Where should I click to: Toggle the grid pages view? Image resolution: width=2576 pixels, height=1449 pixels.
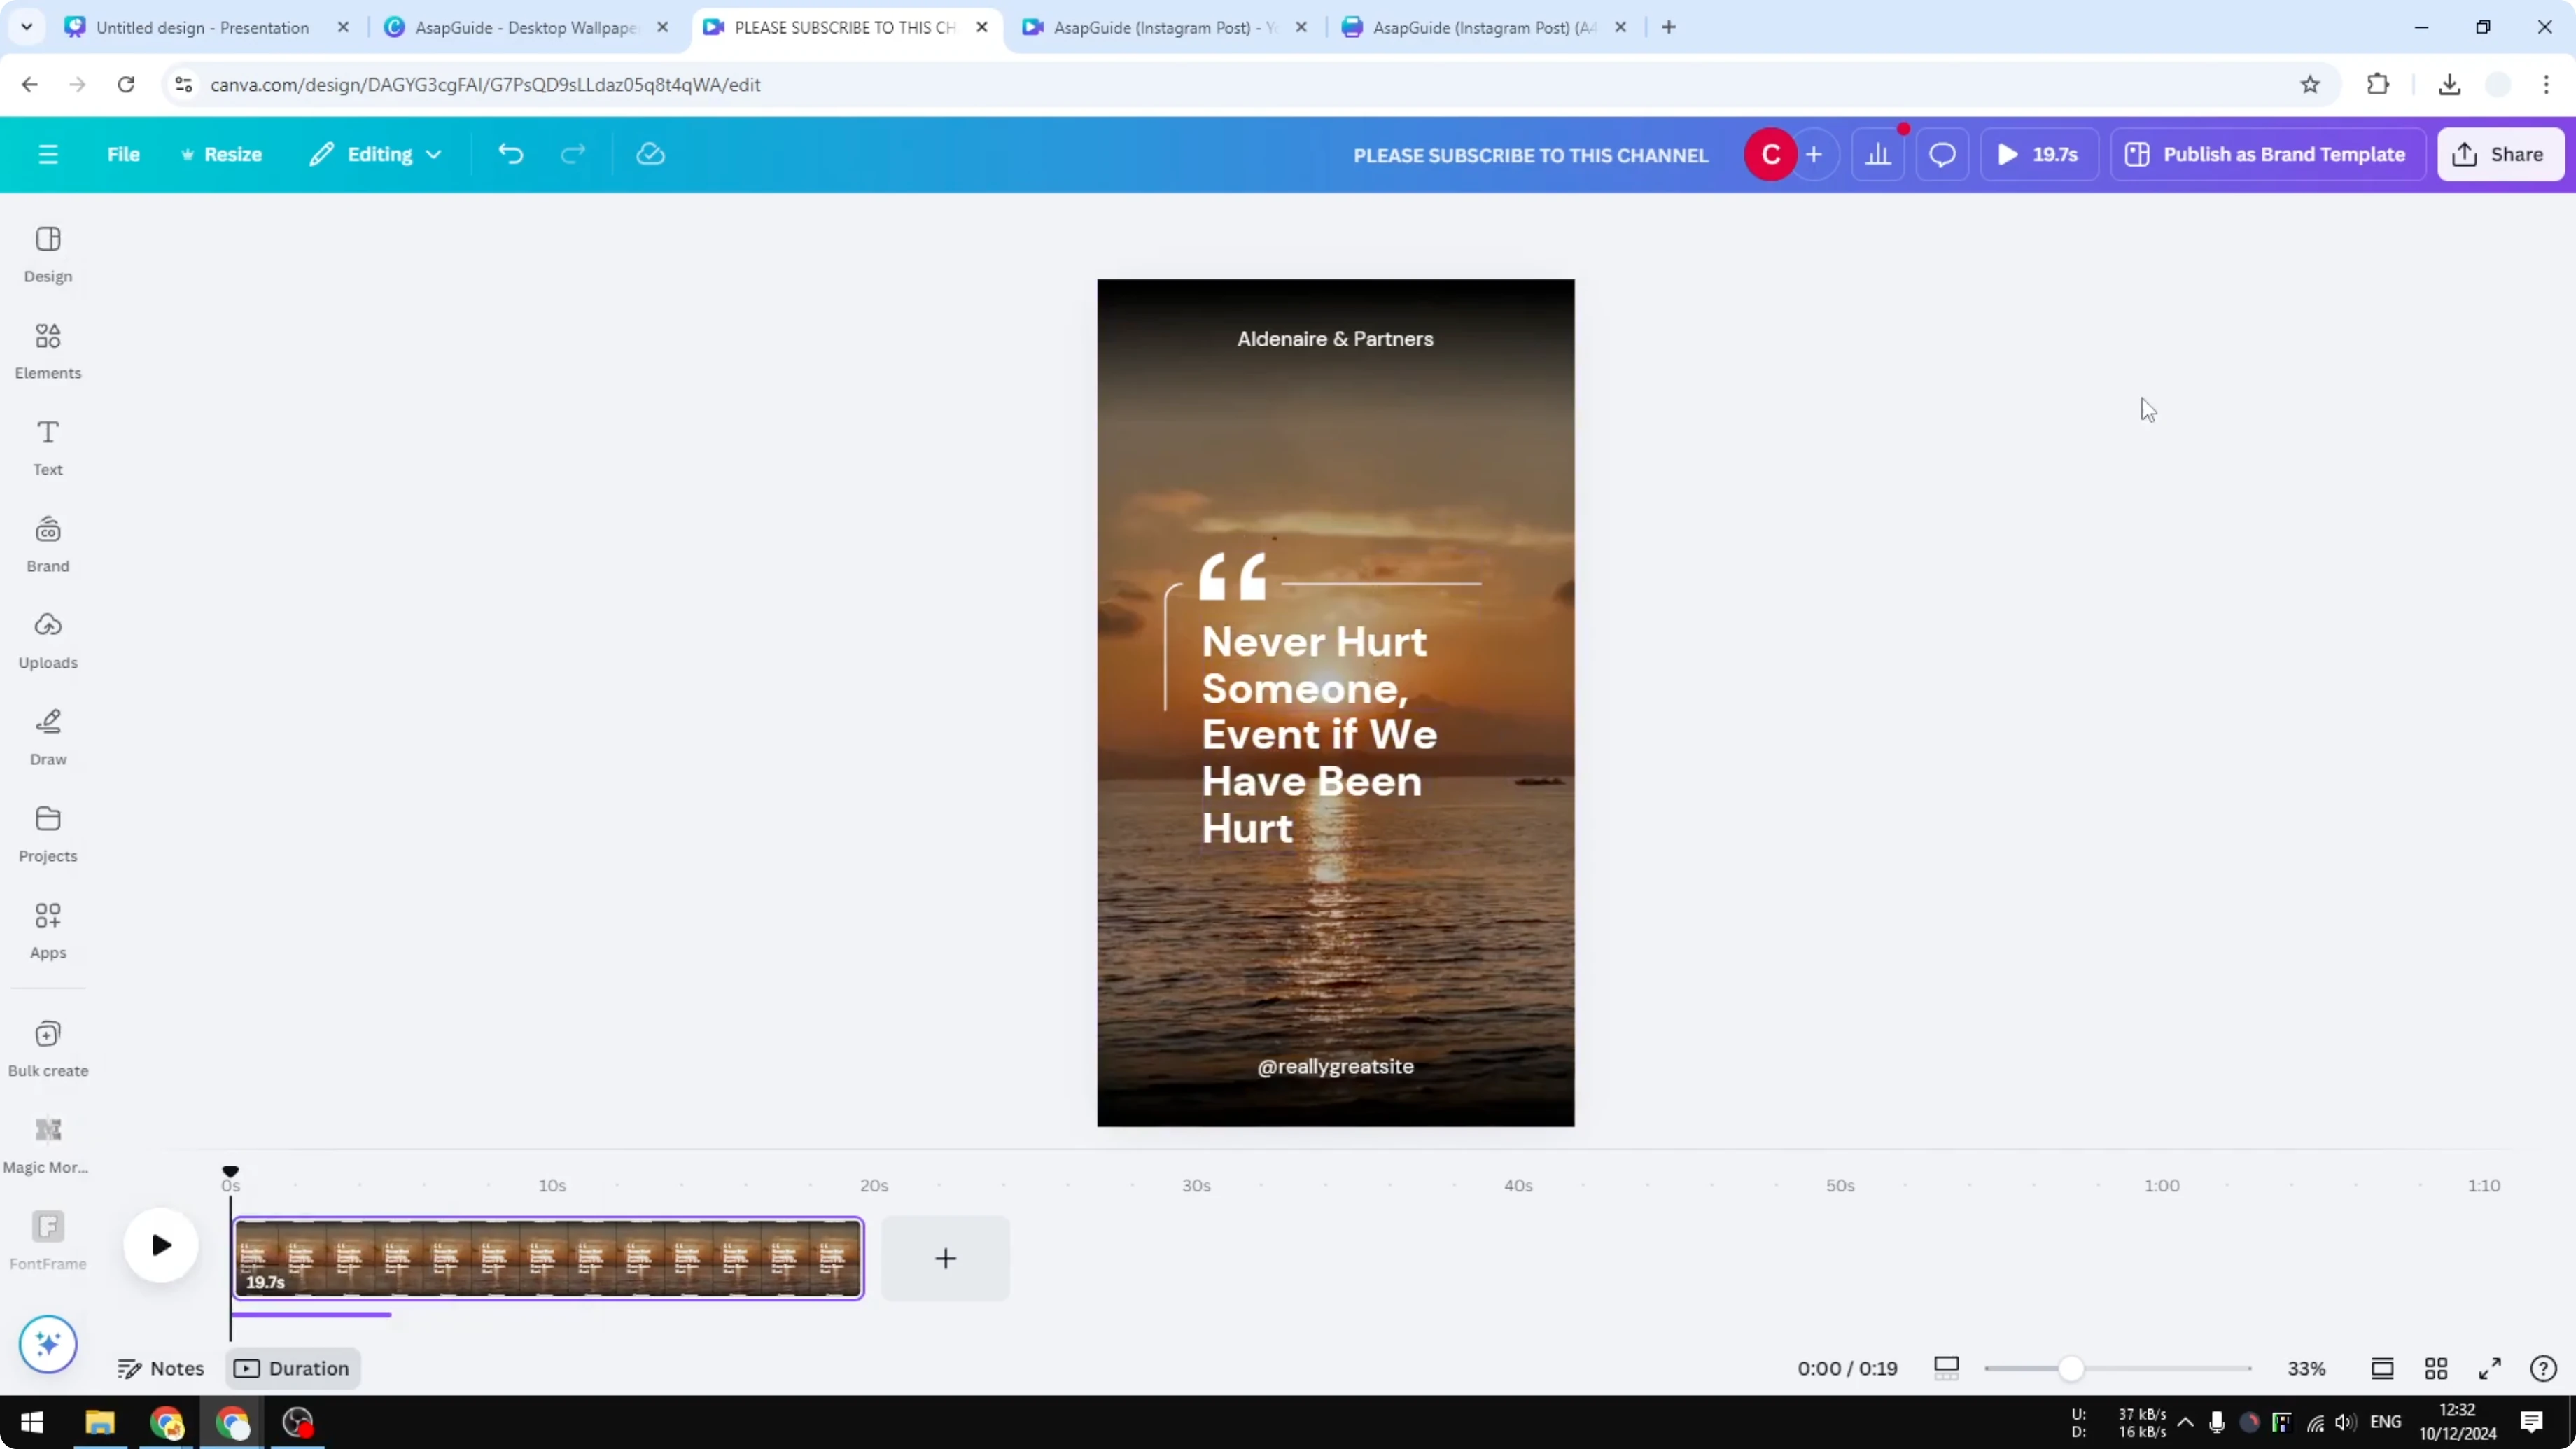pyautogui.click(x=2435, y=1368)
